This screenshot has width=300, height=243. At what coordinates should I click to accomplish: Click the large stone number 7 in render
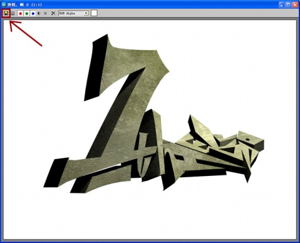click(x=125, y=100)
